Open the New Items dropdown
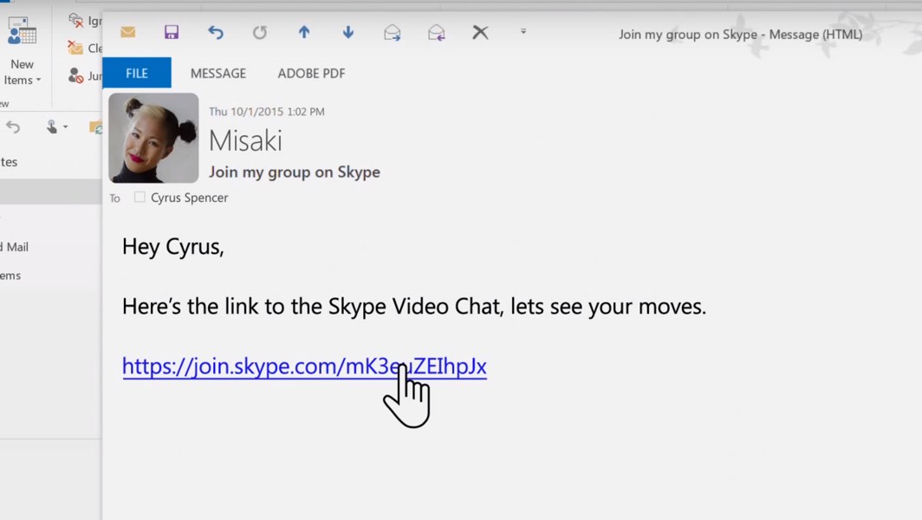 (x=22, y=72)
